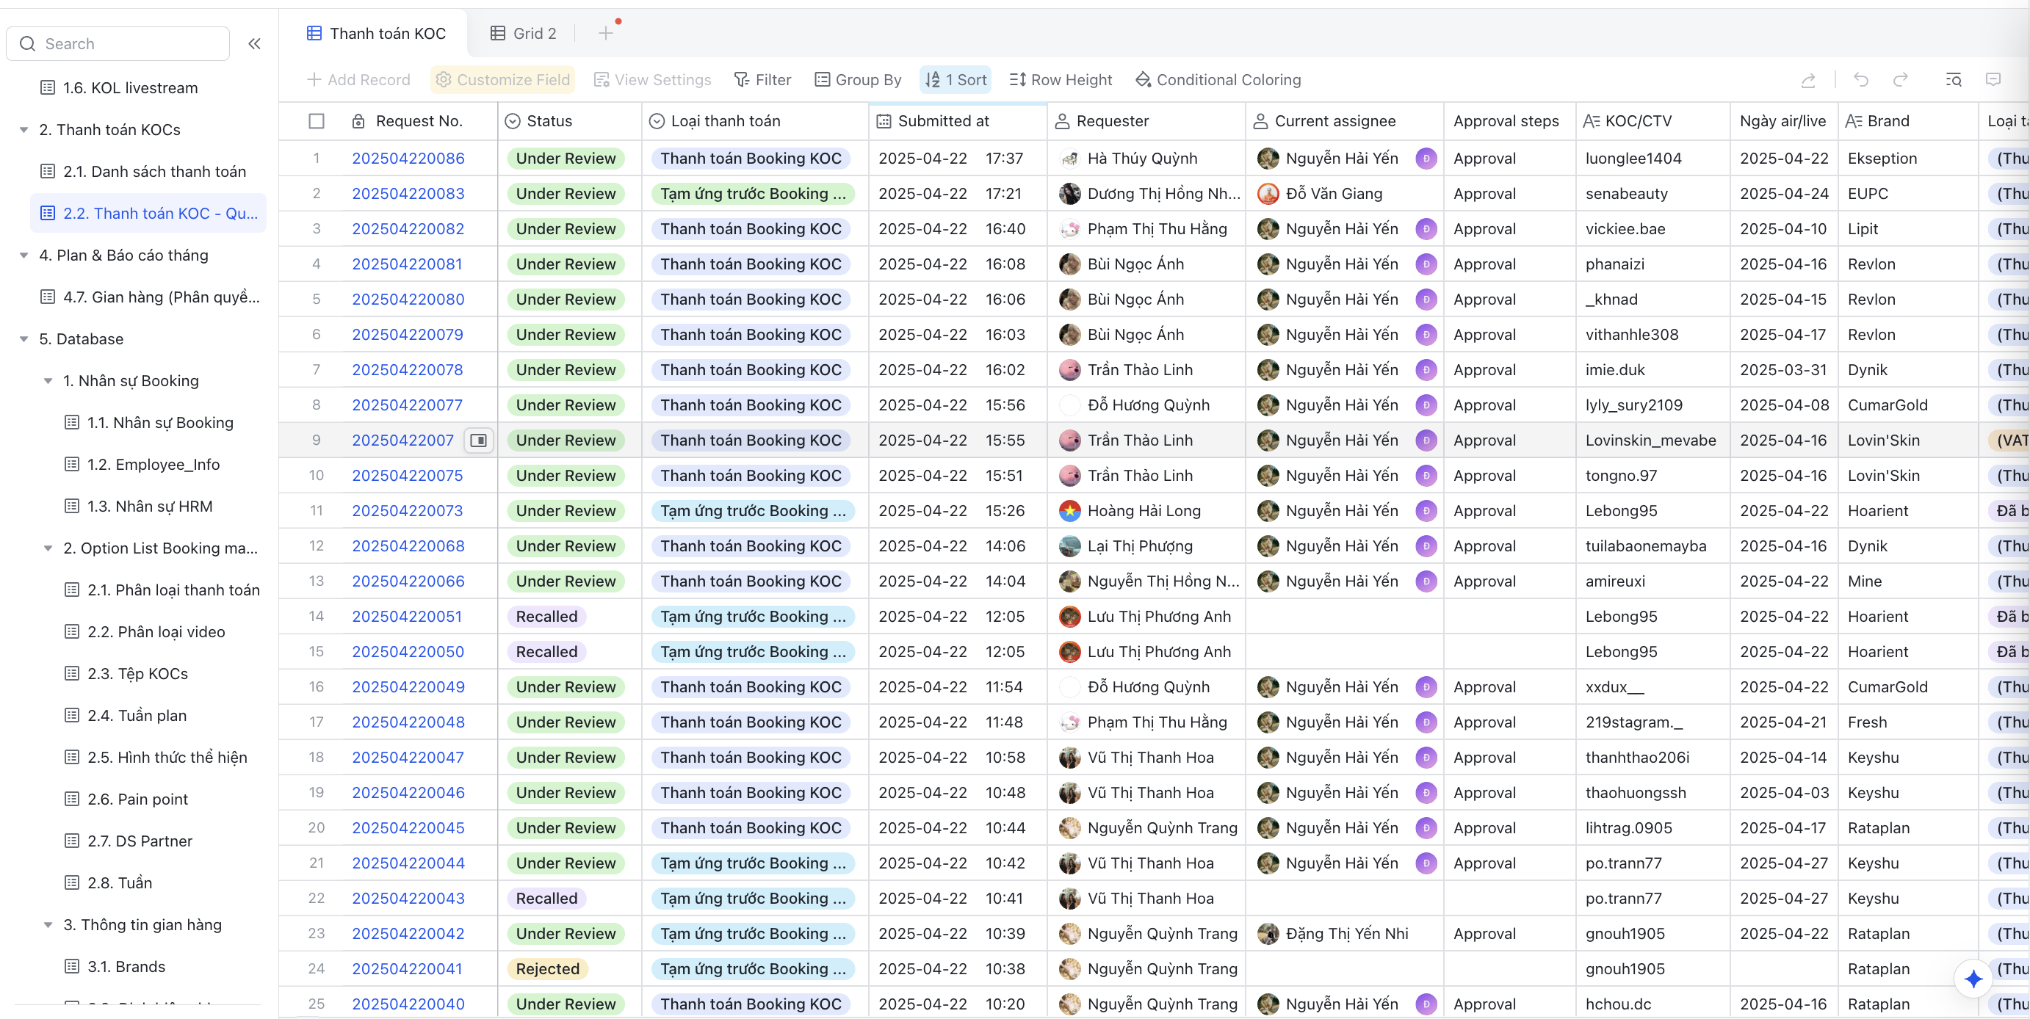Click the Add Record button
Viewport: 2030px width, 1019px height.
pyautogui.click(x=358, y=79)
